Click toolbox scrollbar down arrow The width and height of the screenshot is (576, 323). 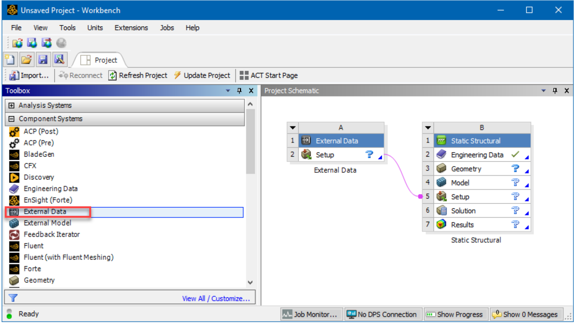tap(250, 282)
